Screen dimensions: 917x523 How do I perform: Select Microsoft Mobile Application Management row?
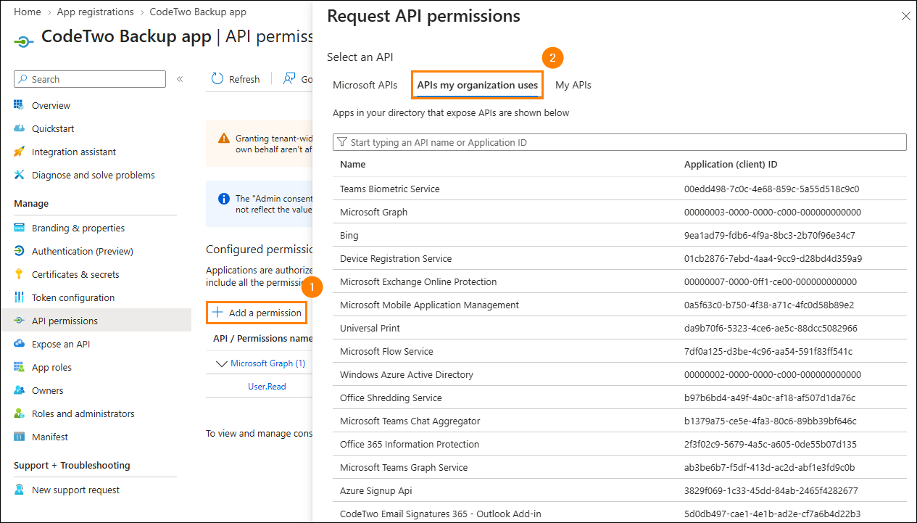[x=620, y=305]
